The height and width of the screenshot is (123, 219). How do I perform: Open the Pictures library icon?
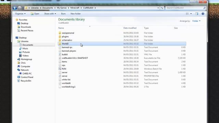pos(21,52)
